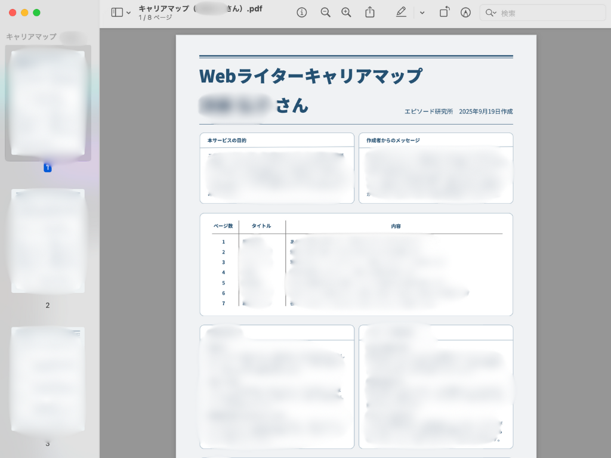The image size is (611, 458).
Task: Click the Webライターキャリアマップ main title
Action: tap(310, 76)
